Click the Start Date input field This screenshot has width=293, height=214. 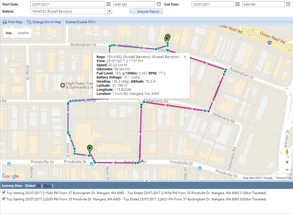tap(68, 4)
